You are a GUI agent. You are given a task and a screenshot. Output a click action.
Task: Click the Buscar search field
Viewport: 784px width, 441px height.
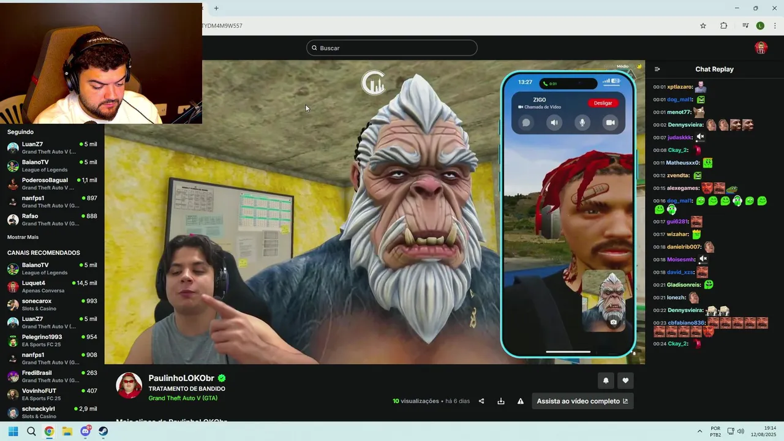392,48
